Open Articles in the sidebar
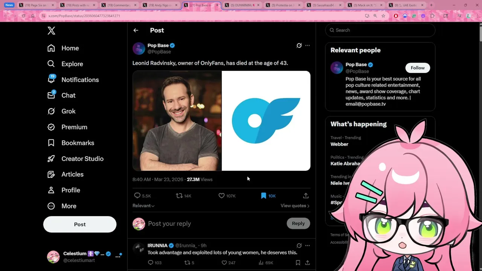The height and width of the screenshot is (271, 482). 65,175
